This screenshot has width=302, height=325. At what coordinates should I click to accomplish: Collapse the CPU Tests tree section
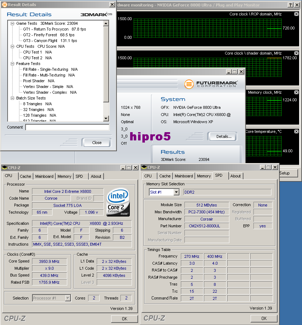tap(12, 46)
